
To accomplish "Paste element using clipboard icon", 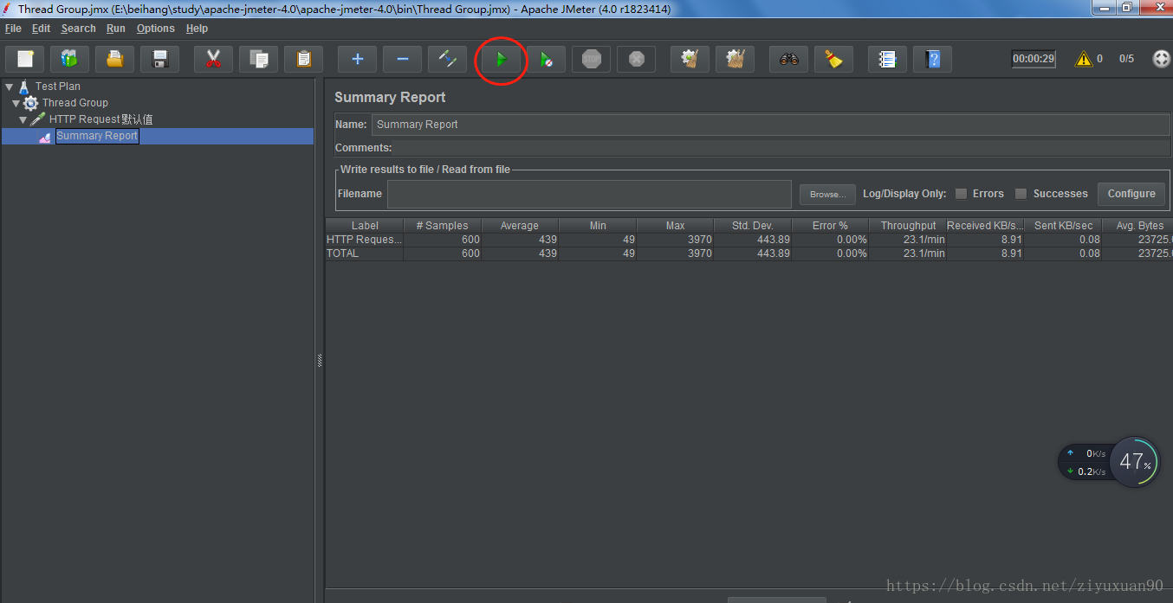I will tap(303, 59).
